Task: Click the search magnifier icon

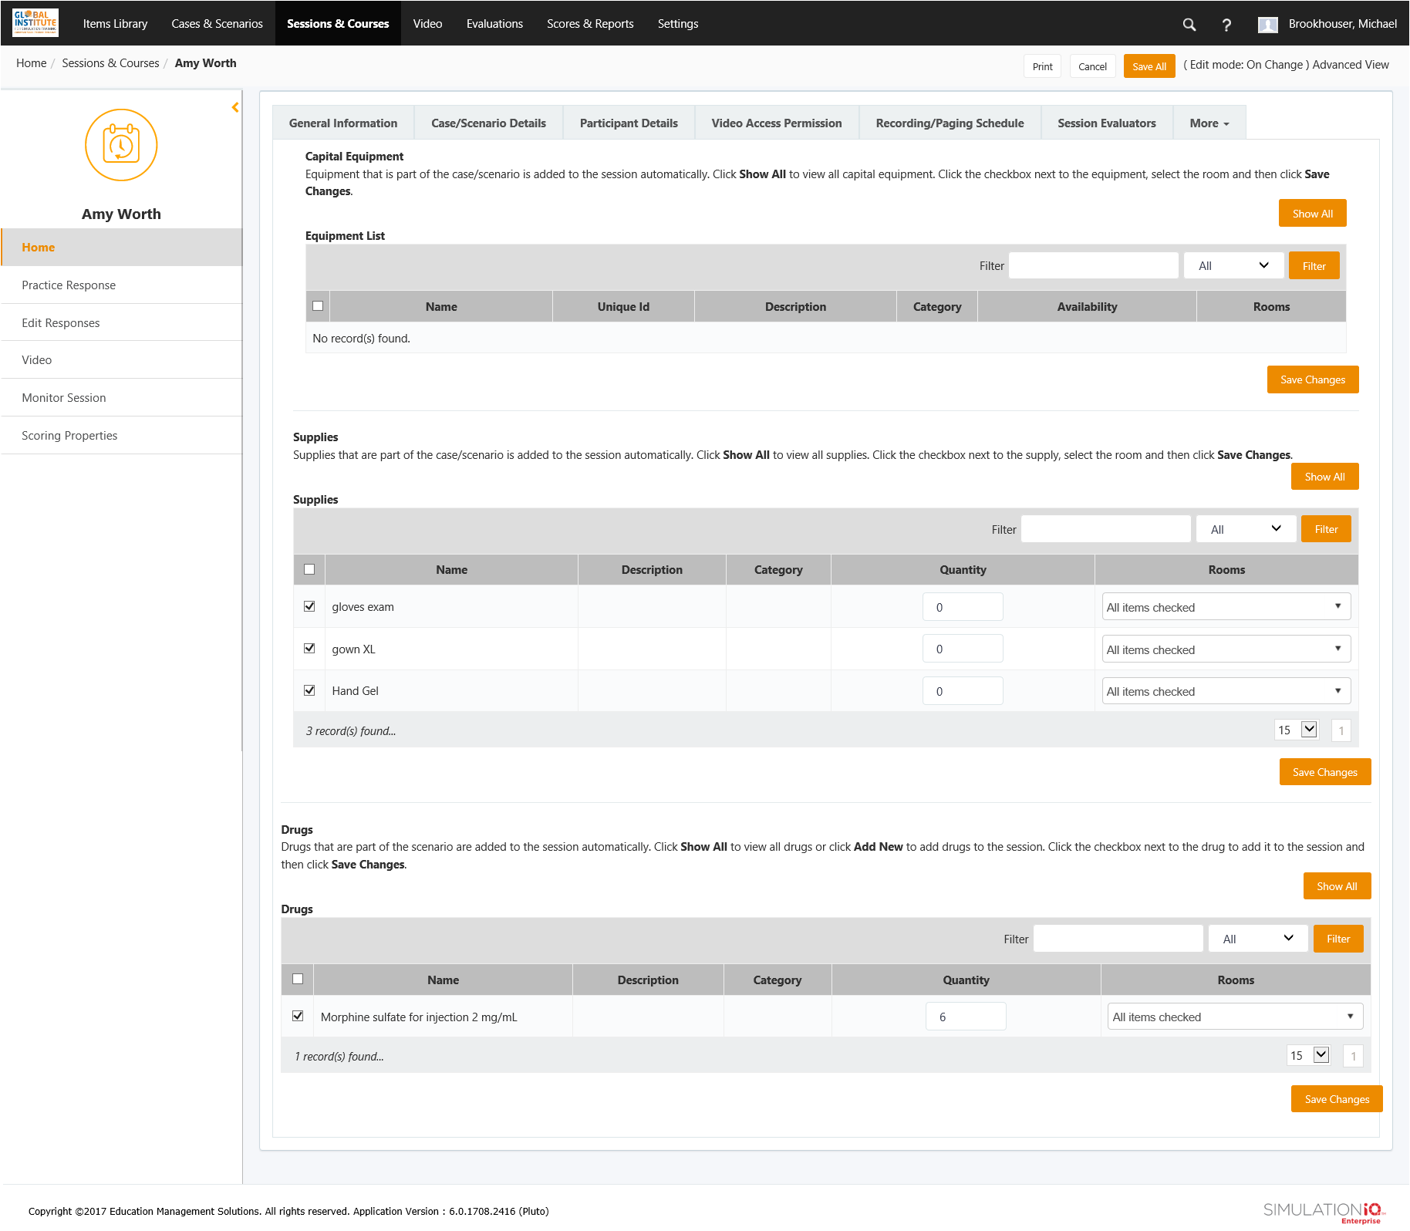Action: pyautogui.click(x=1189, y=25)
